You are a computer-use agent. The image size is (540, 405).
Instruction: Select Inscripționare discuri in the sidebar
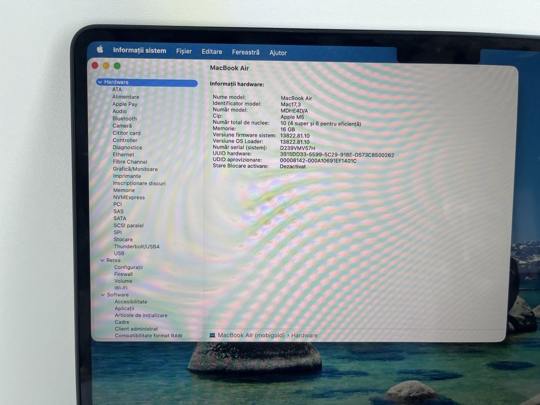point(139,183)
